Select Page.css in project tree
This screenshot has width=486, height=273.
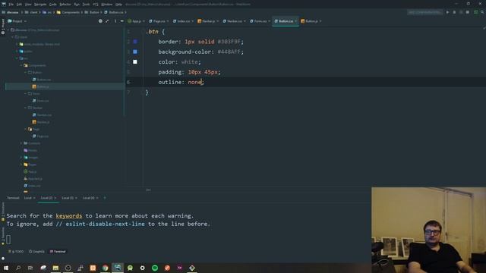[x=40, y=136]
